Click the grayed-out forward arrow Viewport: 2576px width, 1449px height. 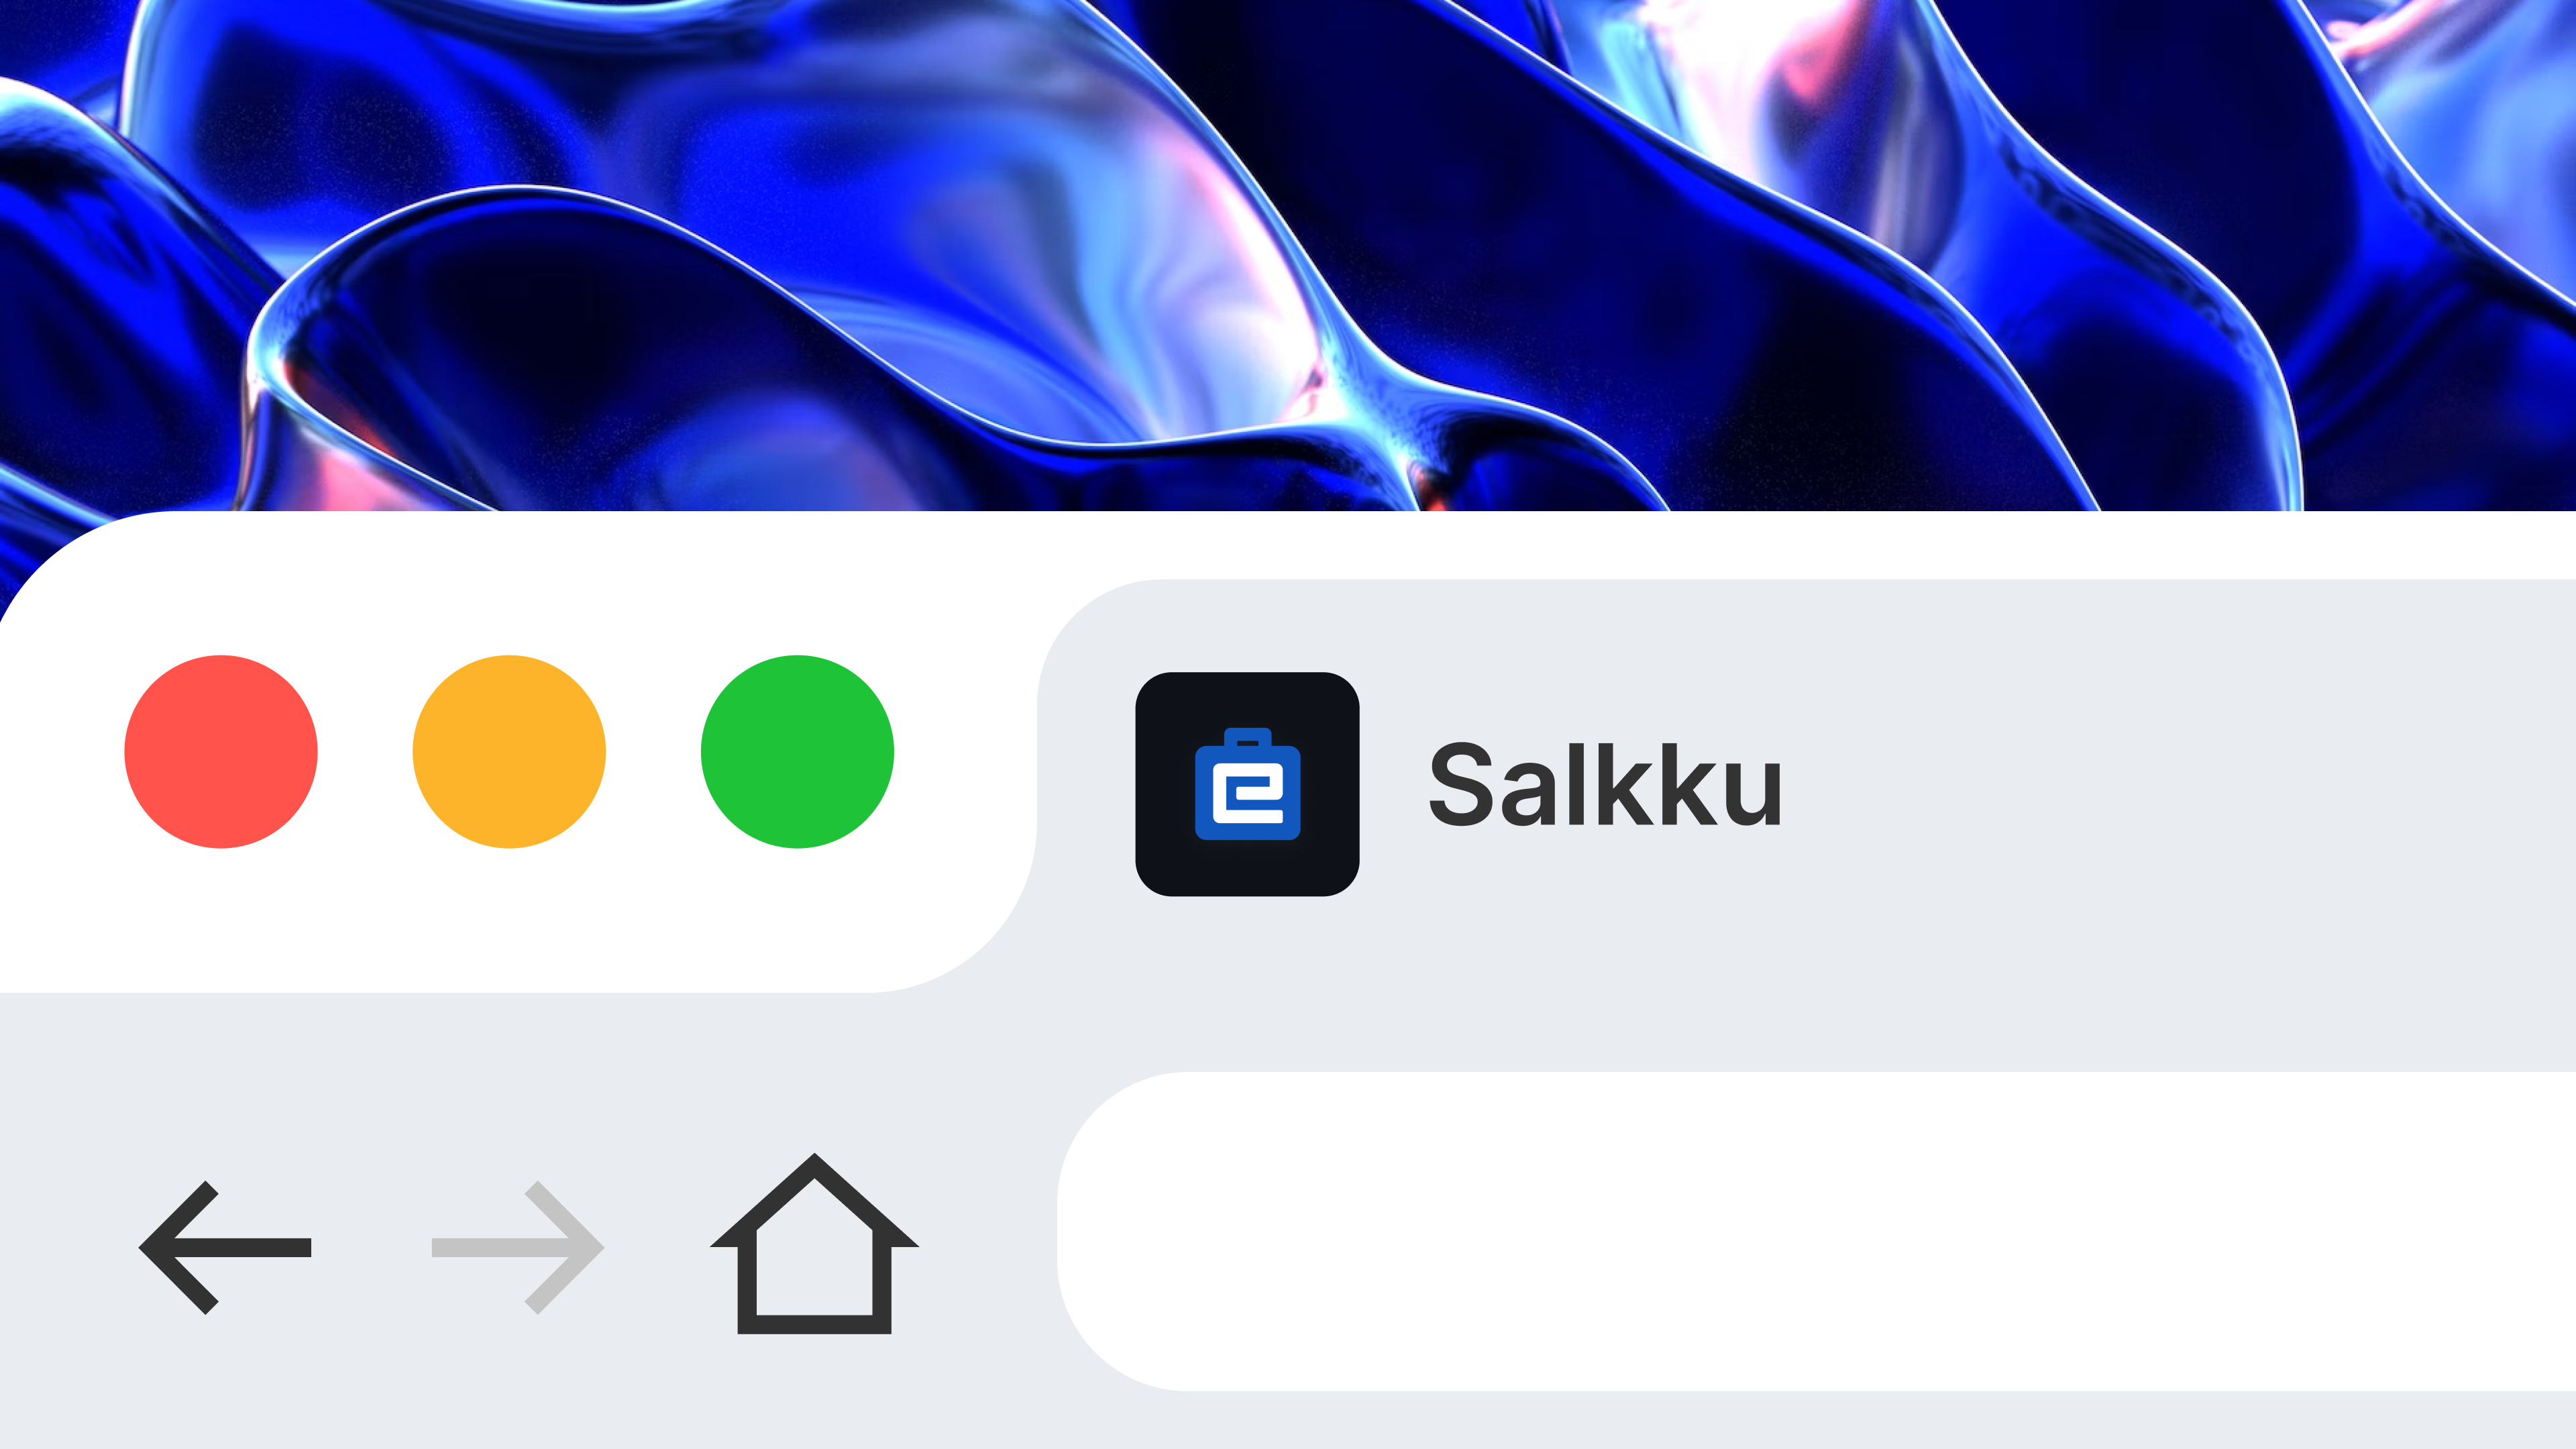tap(518, 1247)
